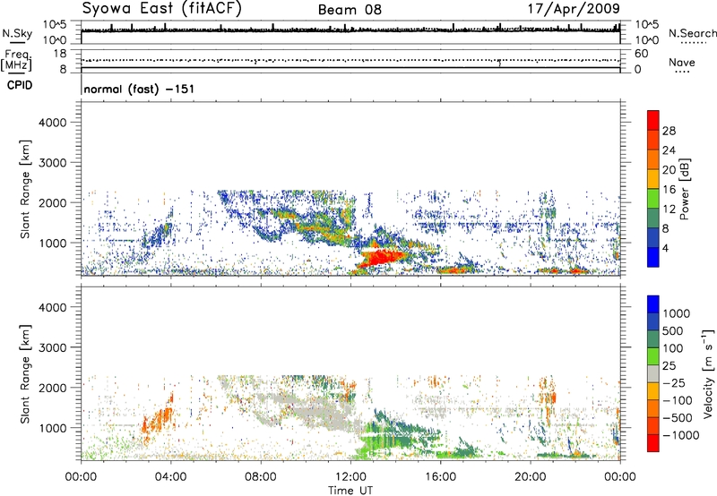Click the '20' power colorbar label
717x496 pixels.
669,170
